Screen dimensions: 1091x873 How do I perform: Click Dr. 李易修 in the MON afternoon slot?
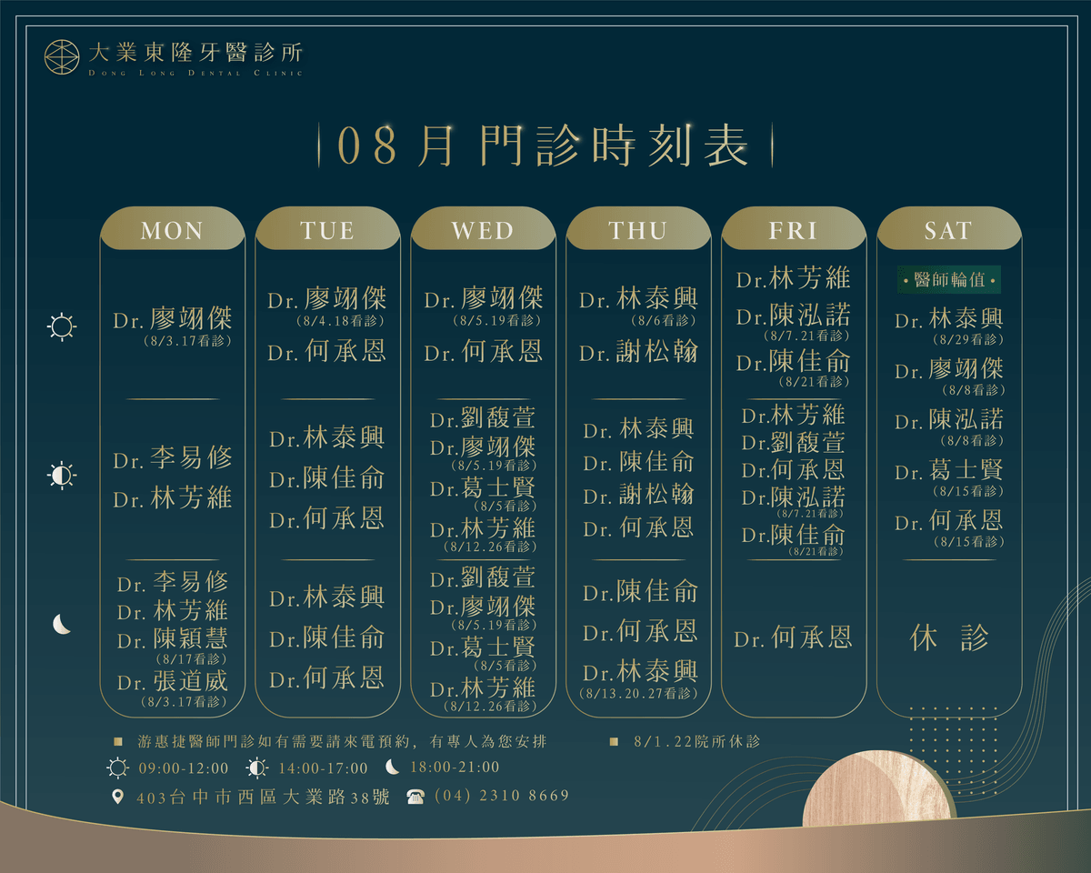click(173, 458)
